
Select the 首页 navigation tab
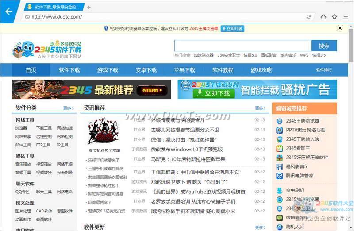pos(31,70)
